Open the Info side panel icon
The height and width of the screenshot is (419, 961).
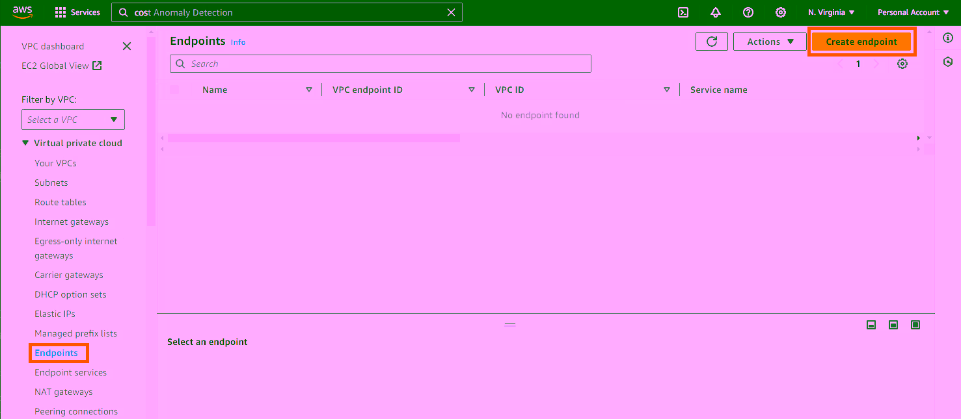pyautogui.click(x=947, y=38)
